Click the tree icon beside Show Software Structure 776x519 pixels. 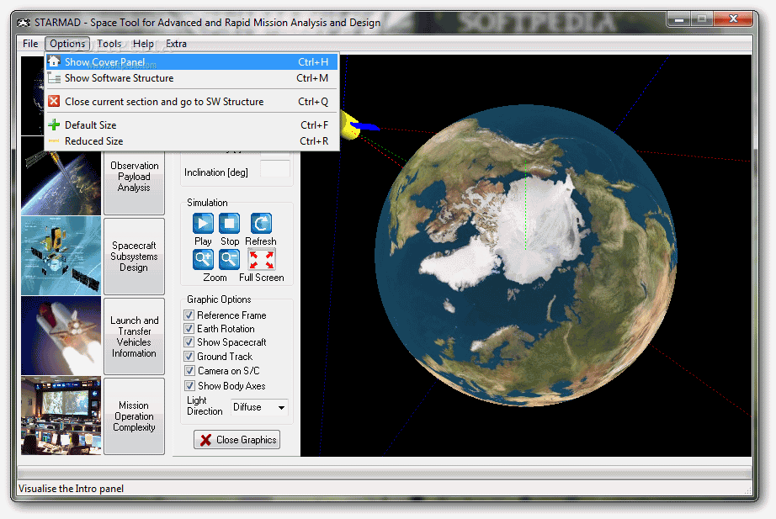[54, 77]
